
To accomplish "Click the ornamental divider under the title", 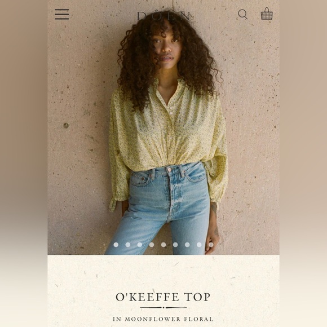I will [x=163, y=307].
